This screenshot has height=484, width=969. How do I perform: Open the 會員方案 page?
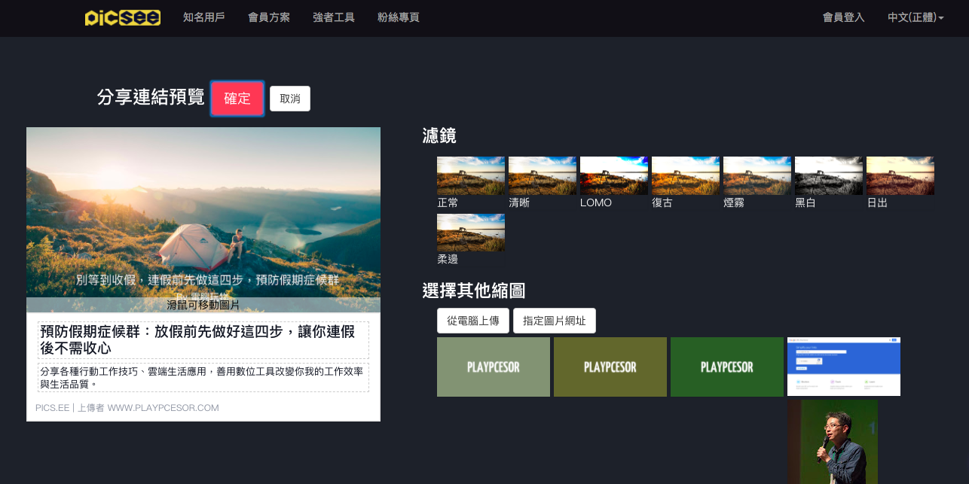(x=268, y=17)
